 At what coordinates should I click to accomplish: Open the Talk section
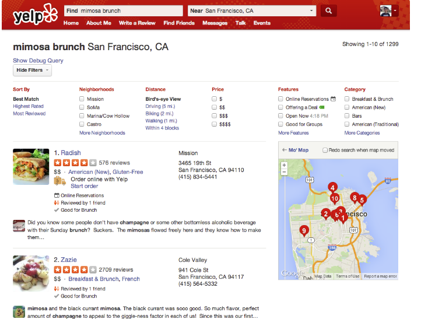point(241,23)
